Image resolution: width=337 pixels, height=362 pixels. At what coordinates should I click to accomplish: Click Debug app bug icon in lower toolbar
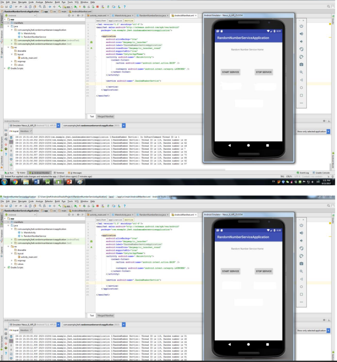pos(84,206)
